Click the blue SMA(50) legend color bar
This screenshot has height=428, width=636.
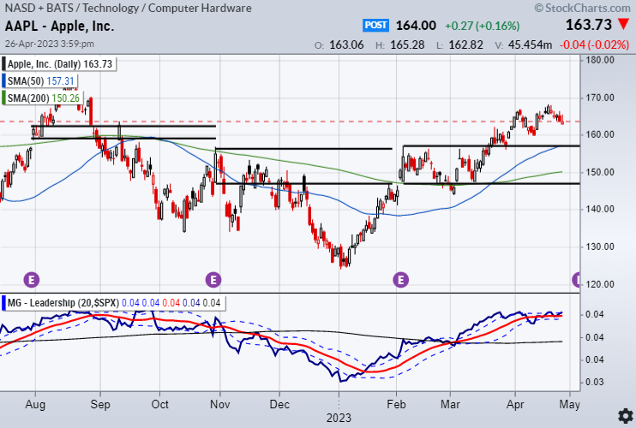tap(4, 81)
